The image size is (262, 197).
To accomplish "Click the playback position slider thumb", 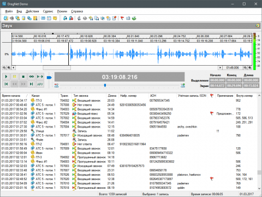I will click(x=105, y=85).
